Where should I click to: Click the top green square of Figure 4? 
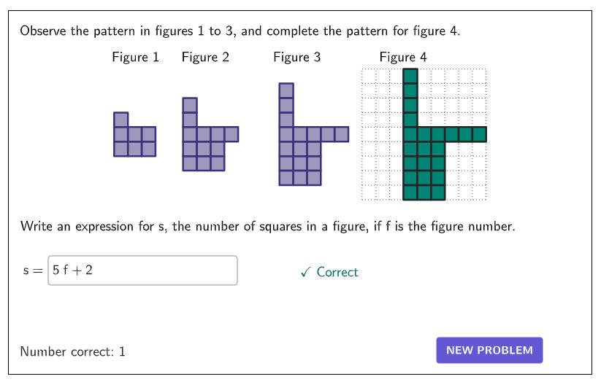(410, 76)
